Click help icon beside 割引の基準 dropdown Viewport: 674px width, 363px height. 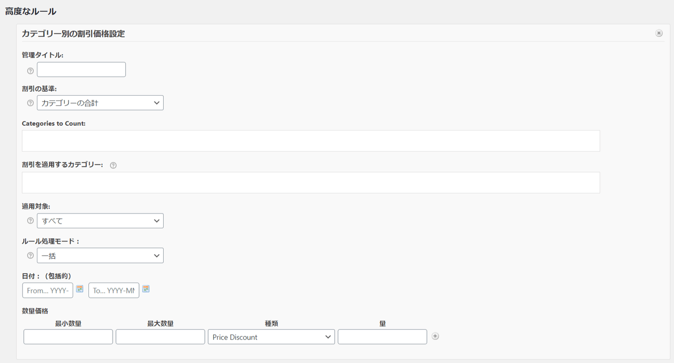(x=30, y=103)
